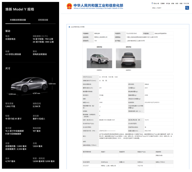Select the 后视镜折叠: 1,982 毫米 line
192x172 pixels.
coord(16,146)
